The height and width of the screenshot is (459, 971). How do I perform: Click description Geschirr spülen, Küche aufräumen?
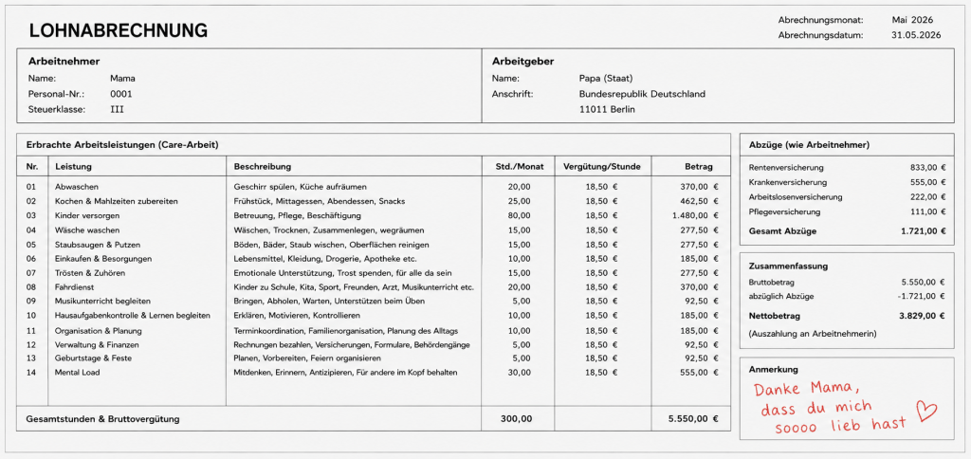(301, 187)
